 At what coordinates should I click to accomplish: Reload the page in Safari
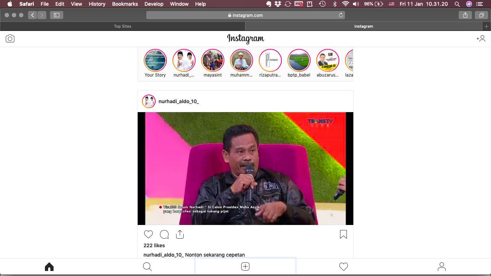341,15
